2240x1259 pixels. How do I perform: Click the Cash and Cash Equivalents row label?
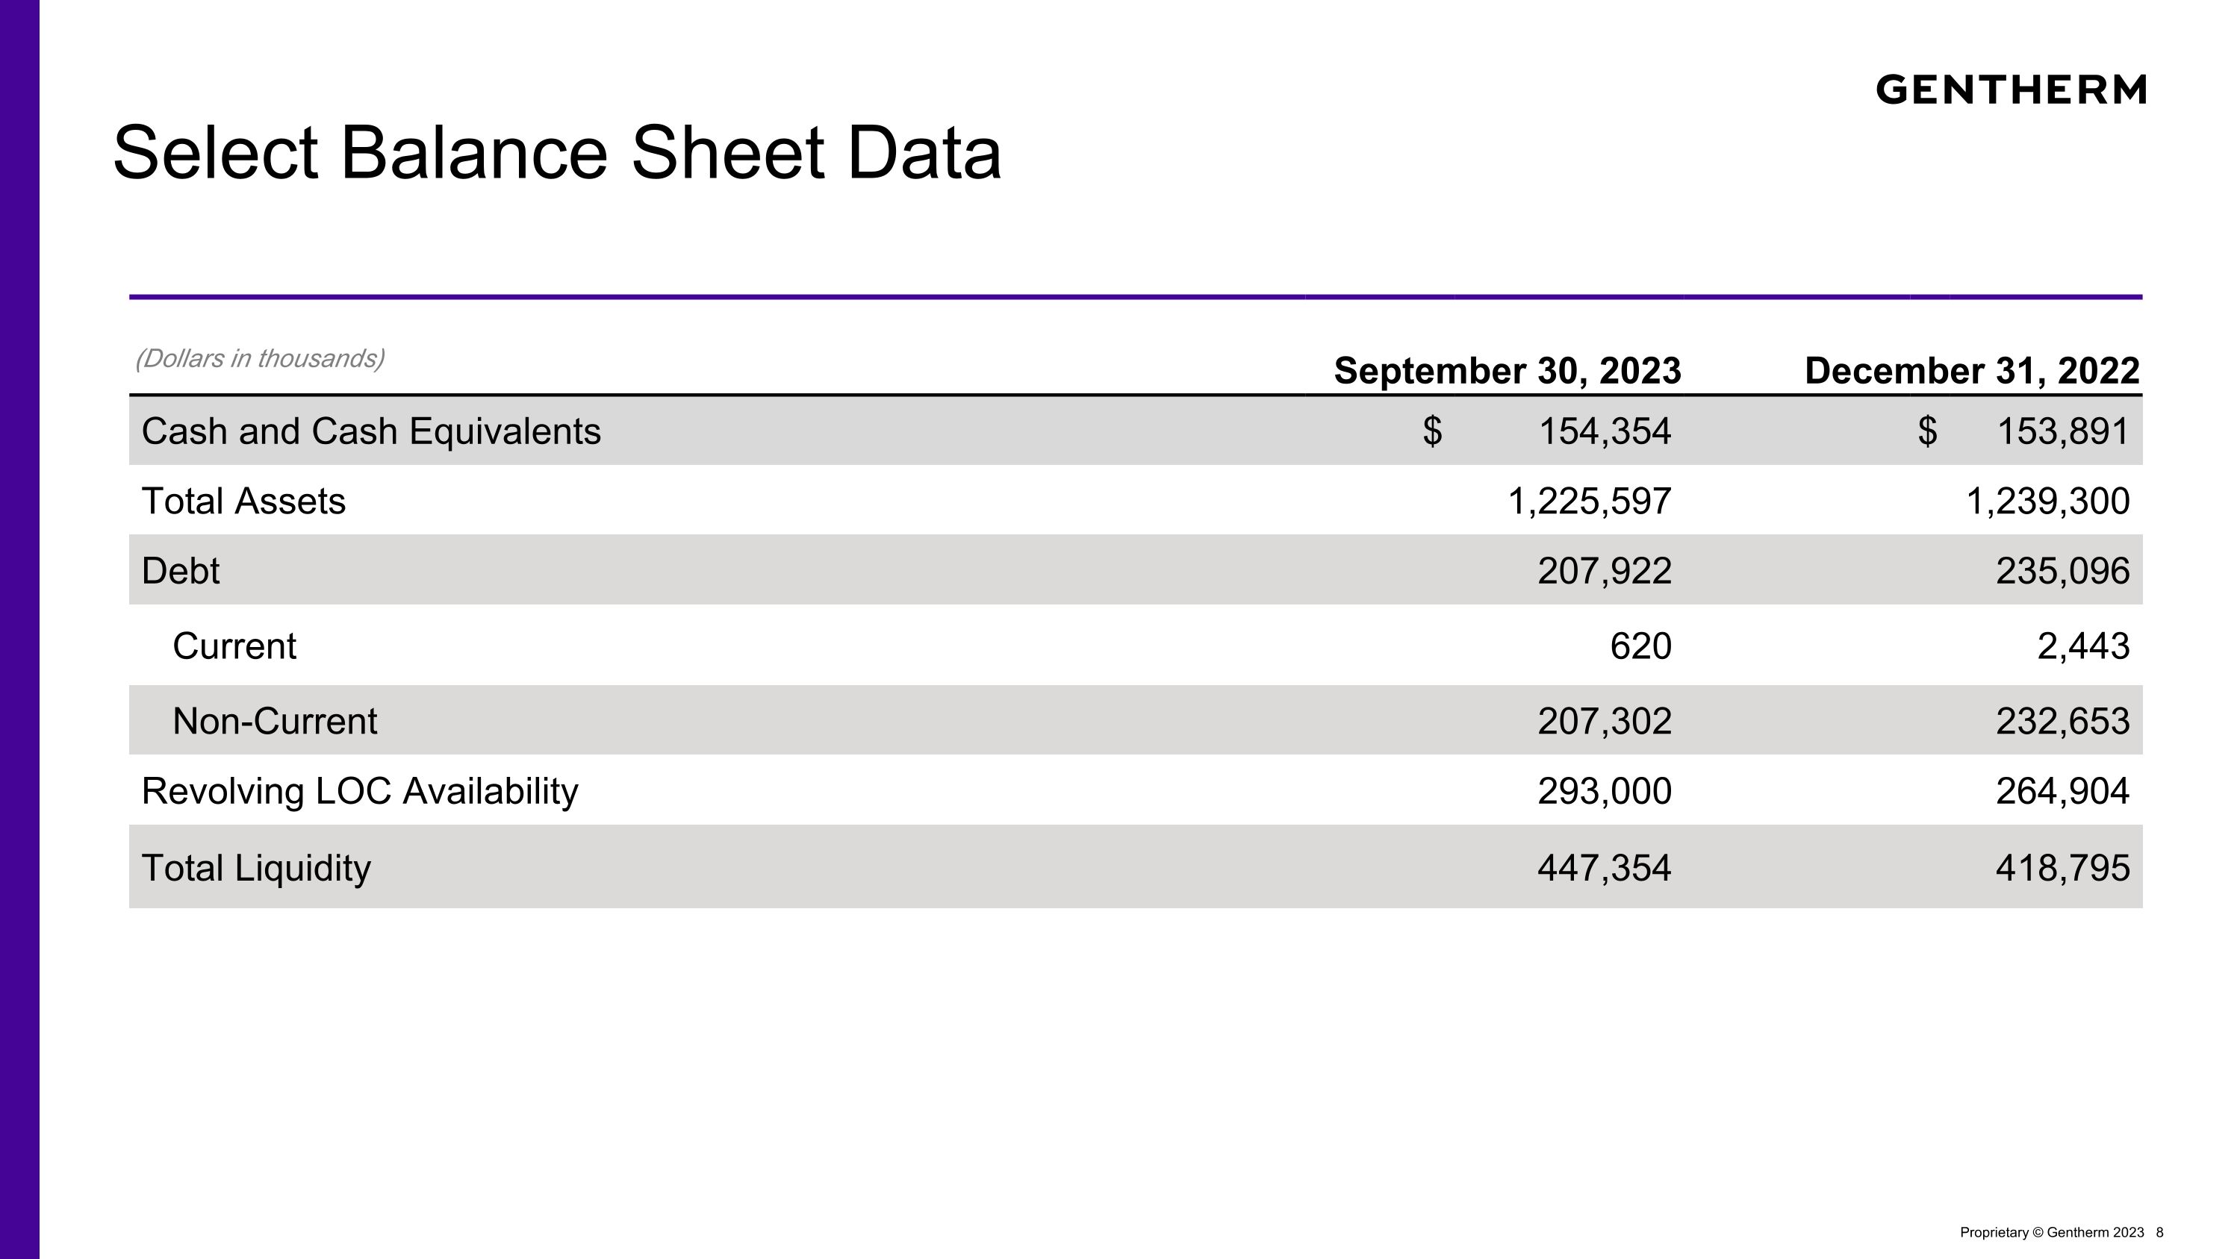(x=370, y=431)
